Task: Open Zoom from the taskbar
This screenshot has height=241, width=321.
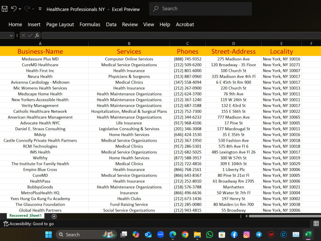Action: click(160, 235)
